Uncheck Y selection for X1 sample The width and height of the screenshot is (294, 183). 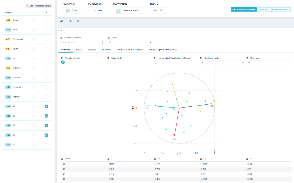(46, 106)
